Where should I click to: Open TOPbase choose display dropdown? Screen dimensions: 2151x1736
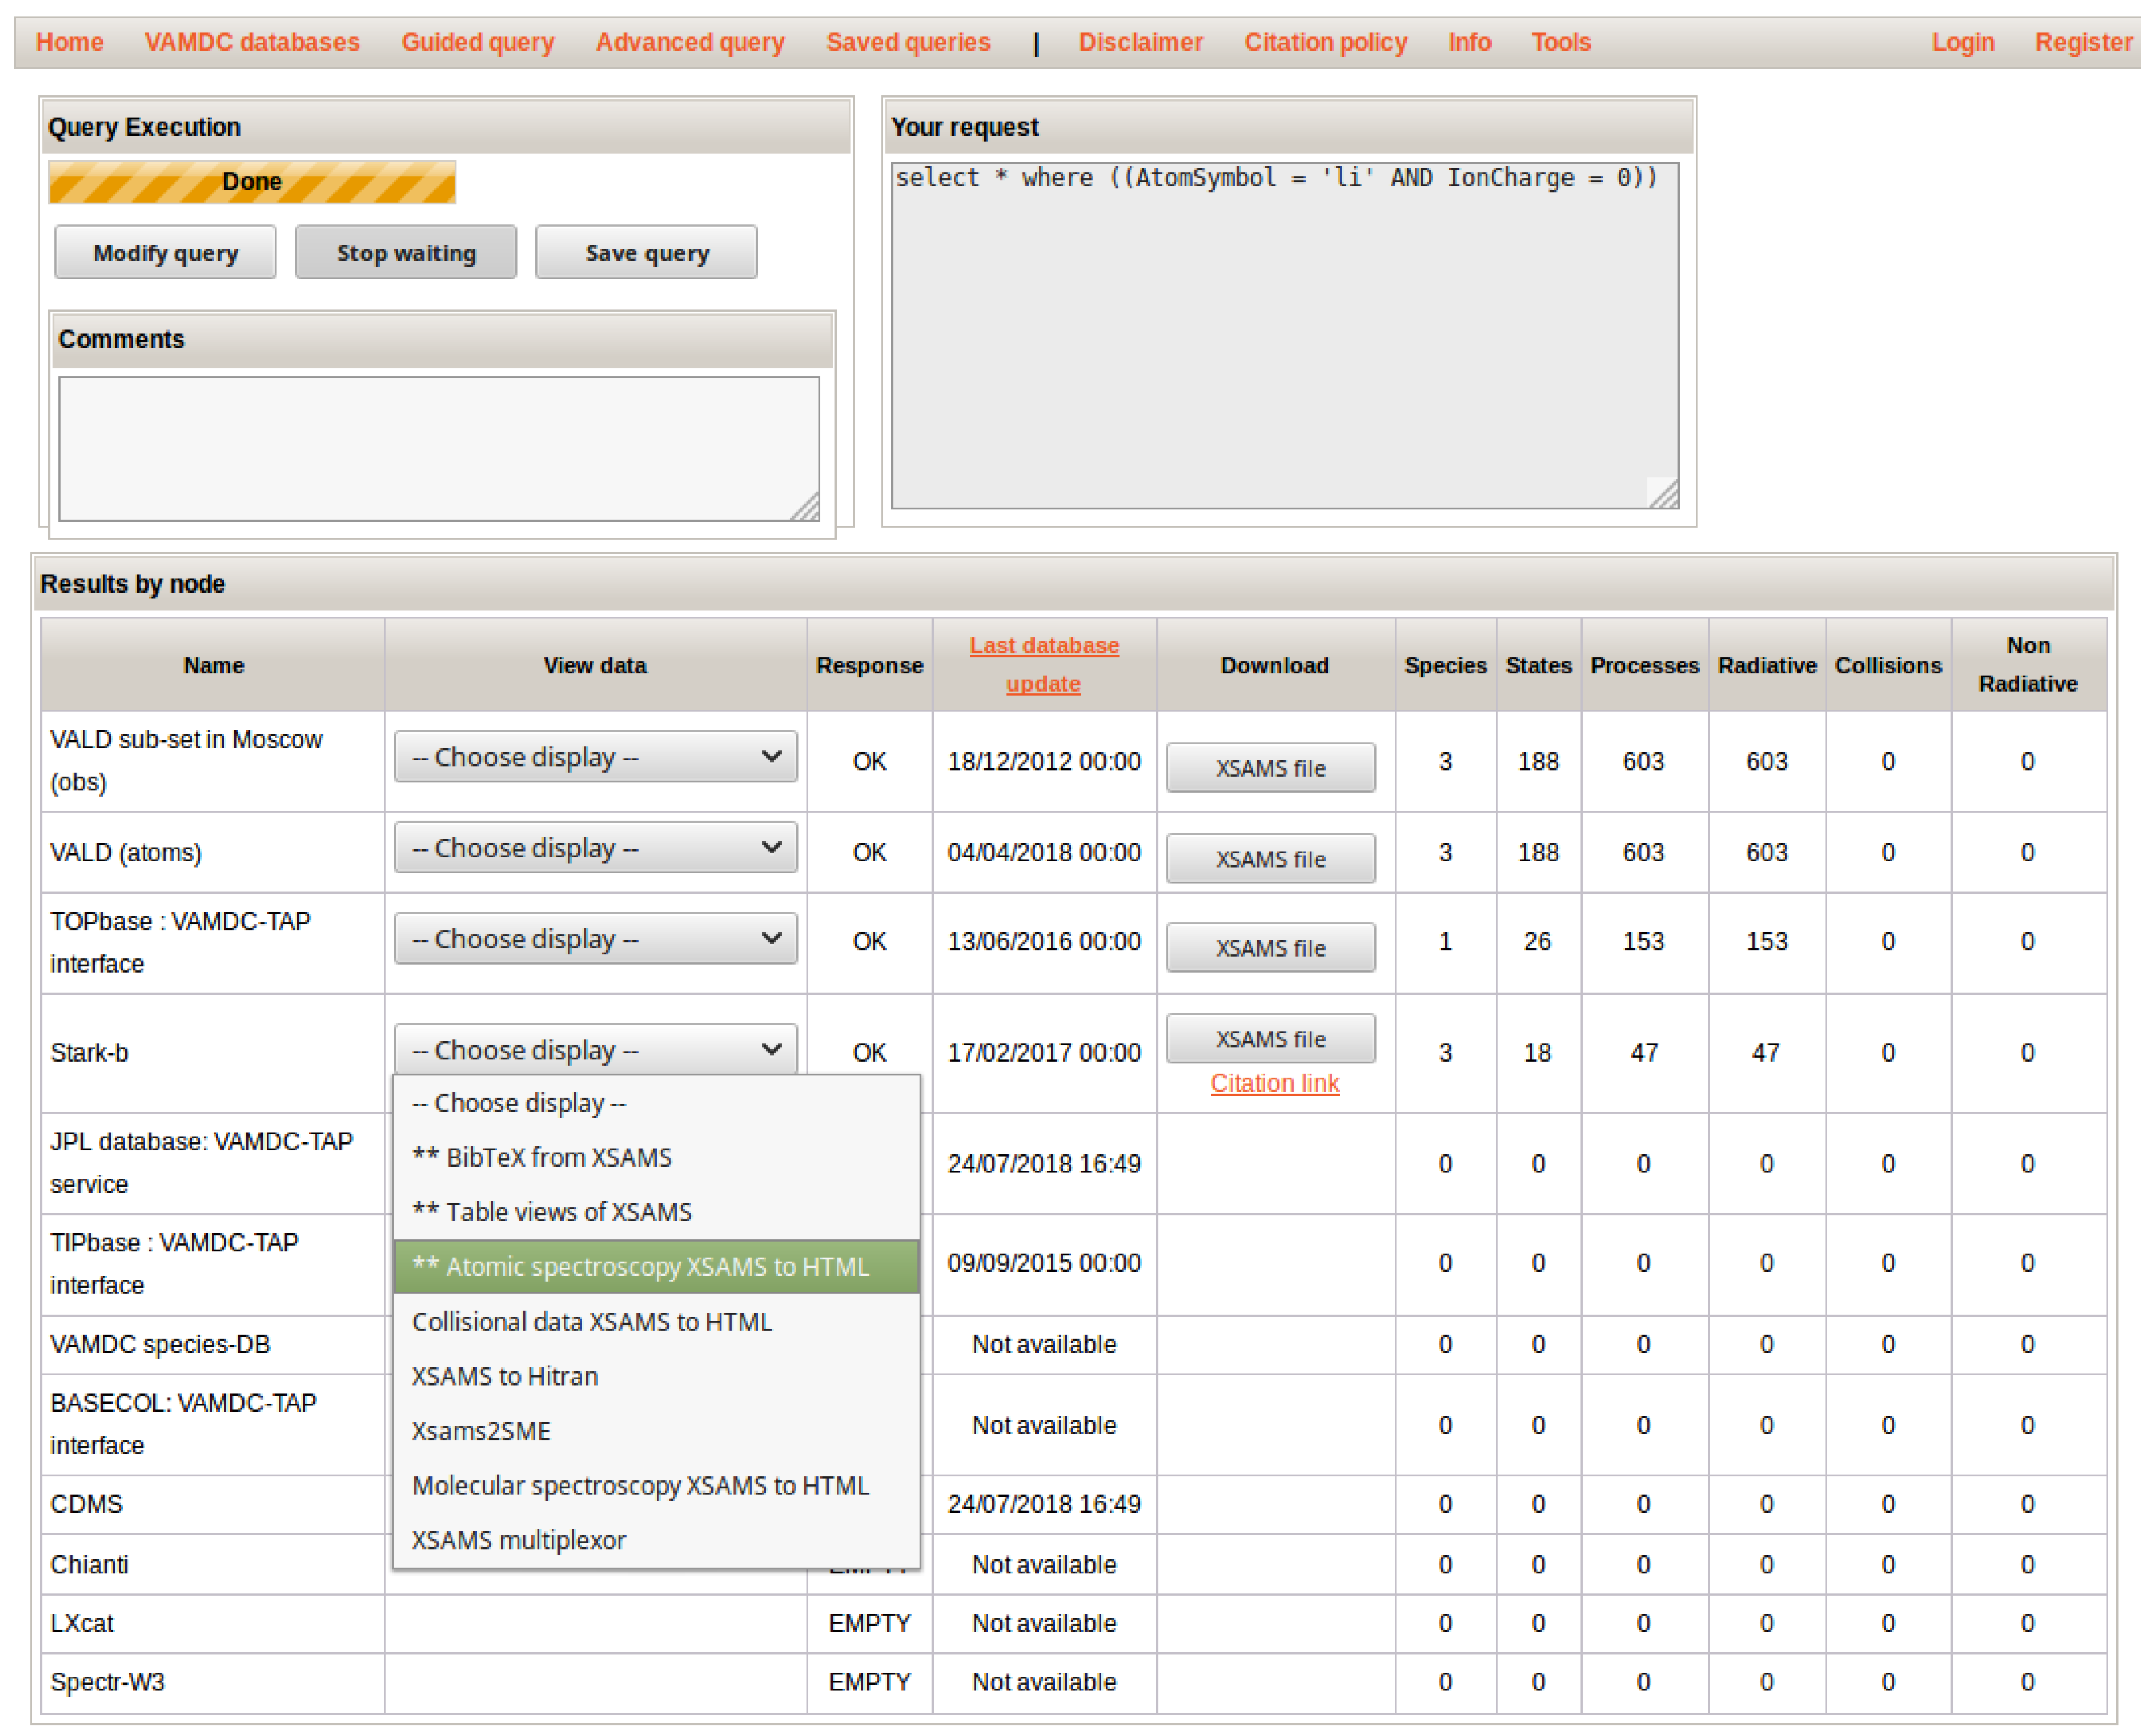pyautogui.click(x=595, y=939)
